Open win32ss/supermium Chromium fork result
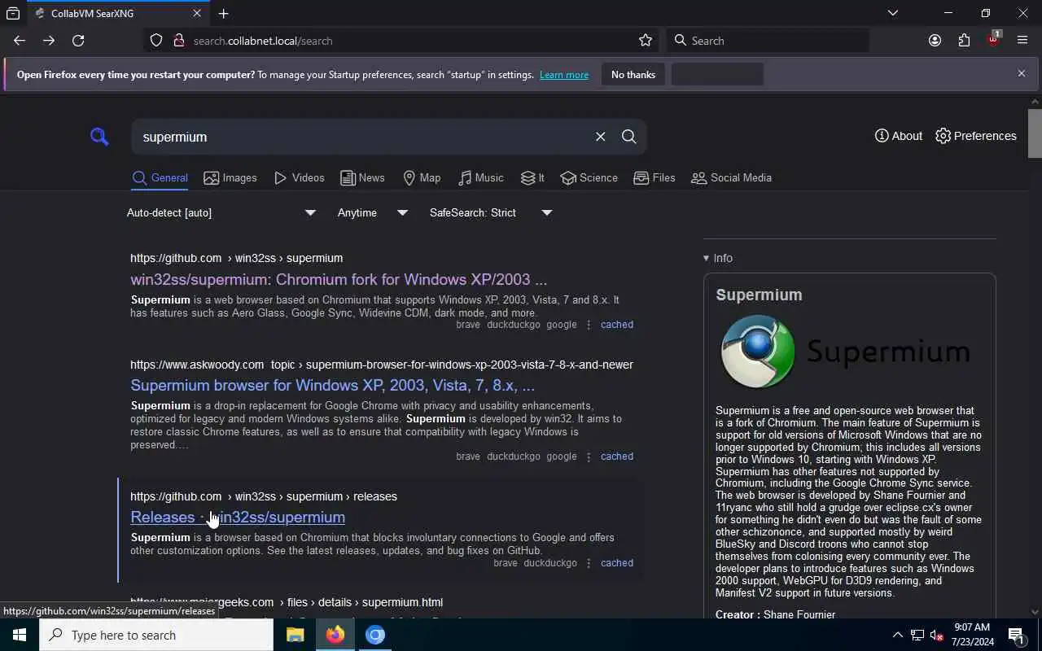 [339, 279]
